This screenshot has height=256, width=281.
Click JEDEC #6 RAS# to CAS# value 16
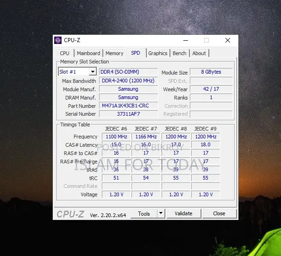coord(116,153)
